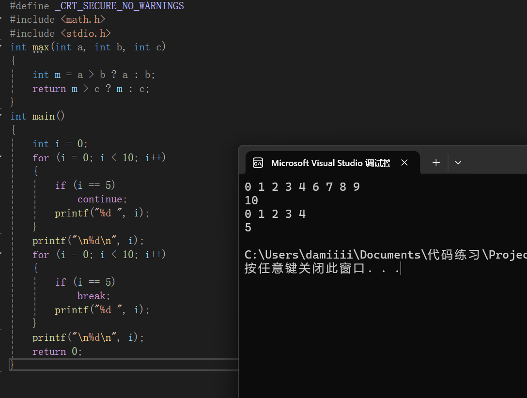
Task: Click the #include <stdio.h> line
Action: point(60,33)
